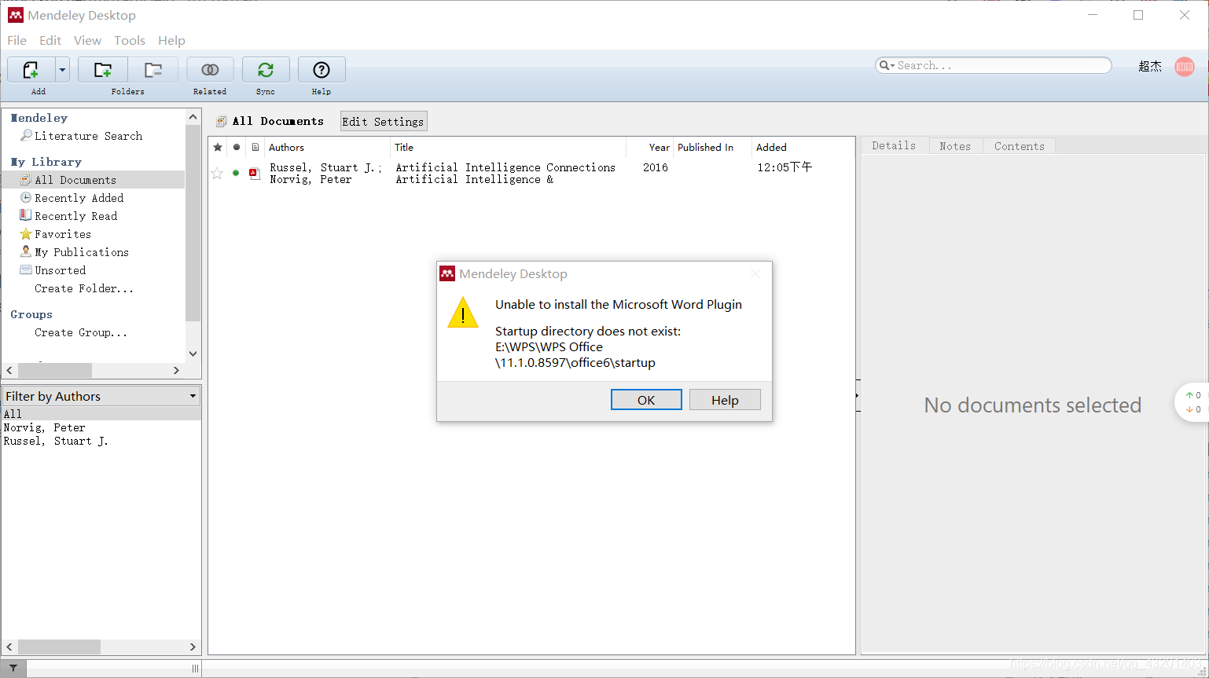Image resolution: width=1209 pixels, height=678 pixels.
Task: Toggle favorite star for Russel document
Action: pos(217,174)
